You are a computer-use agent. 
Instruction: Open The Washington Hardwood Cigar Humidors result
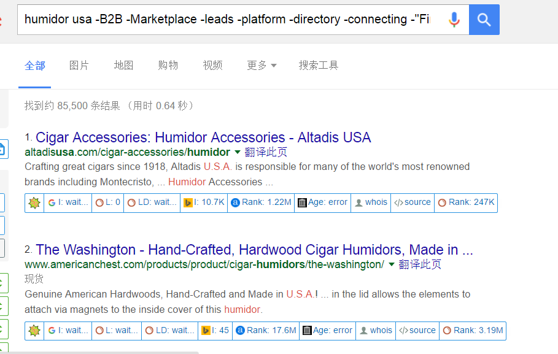point(254,250)
